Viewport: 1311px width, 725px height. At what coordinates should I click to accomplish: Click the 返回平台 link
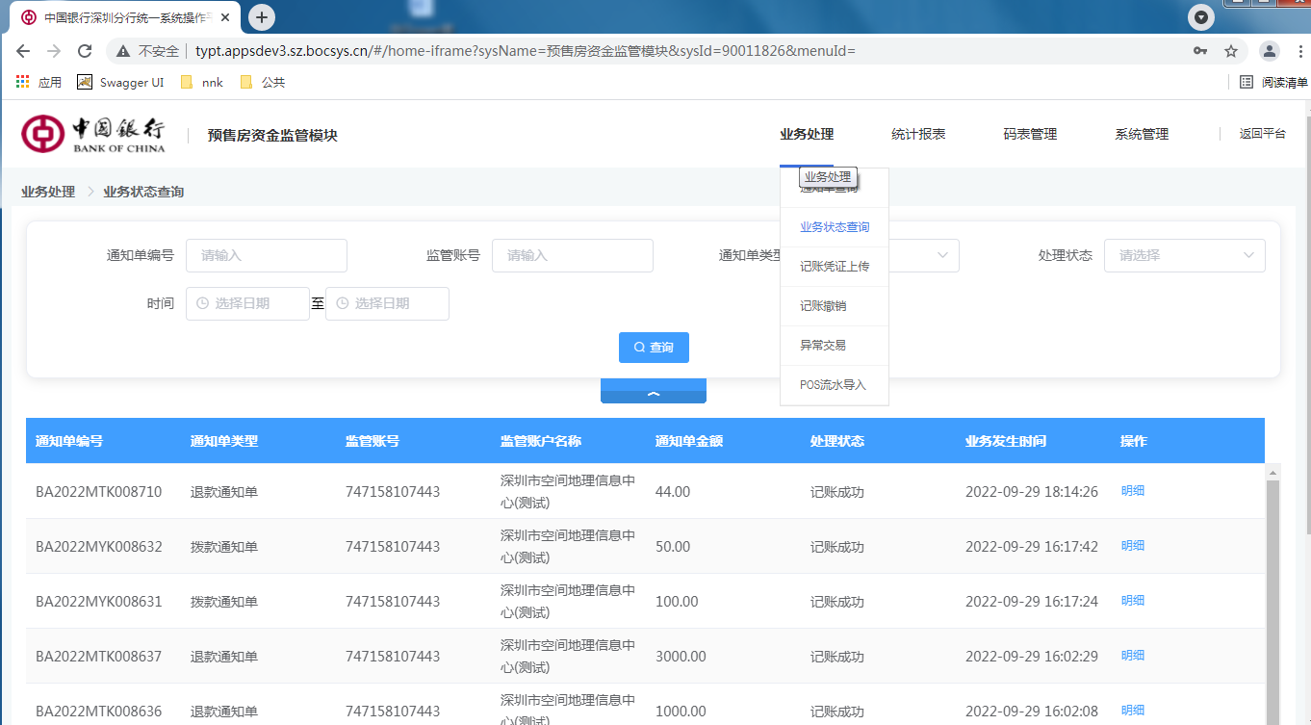1262,134
